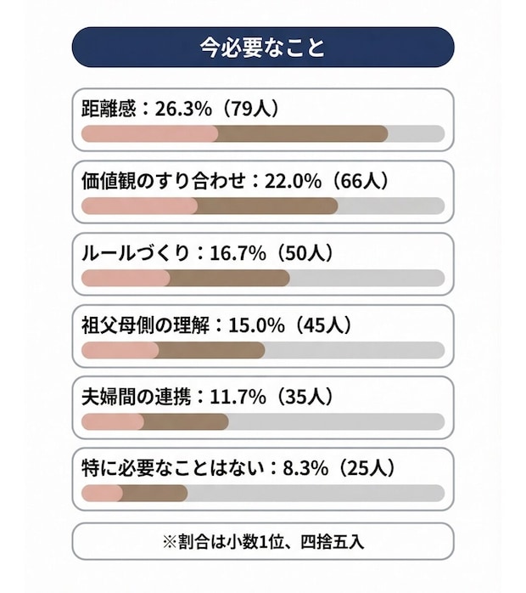The height and width of the screenshot is (593, 526).
Task: Select pink segment of 祖父母側の理解 bar
Action: [120, 350]
